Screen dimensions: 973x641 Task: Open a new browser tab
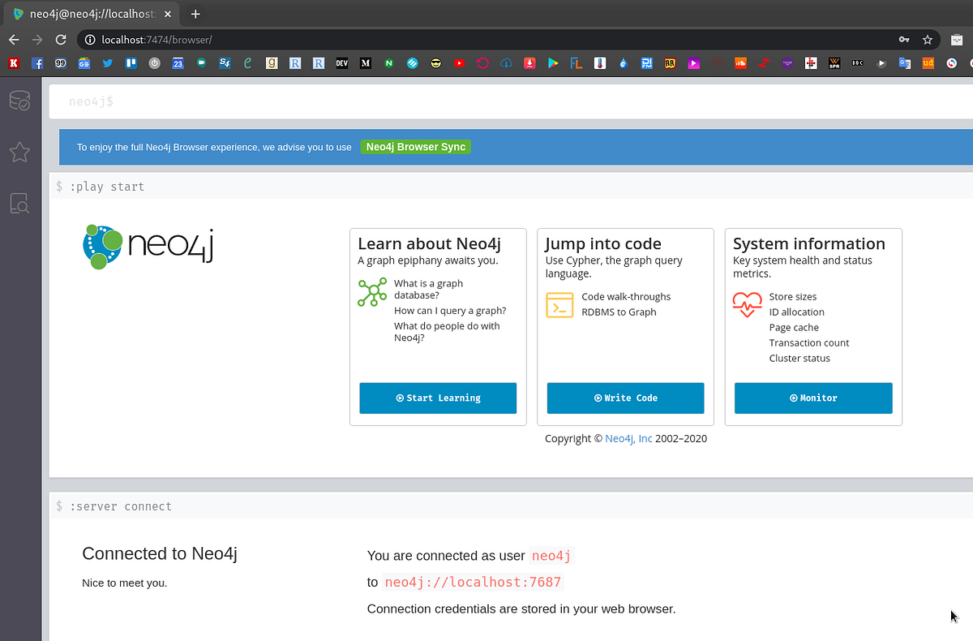coord(195,14)
